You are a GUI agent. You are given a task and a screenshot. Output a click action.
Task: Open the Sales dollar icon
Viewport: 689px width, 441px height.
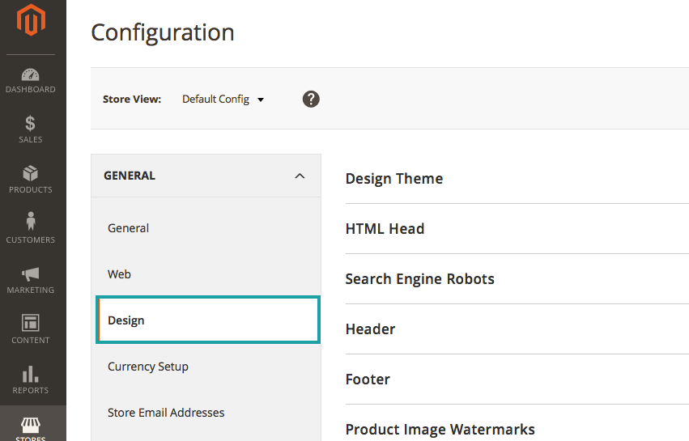click(x=31, y=124)
